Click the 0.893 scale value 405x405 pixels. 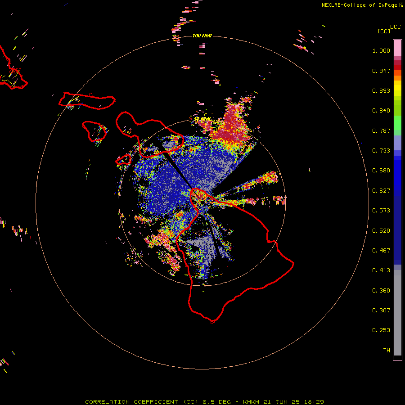pos(381,90)
